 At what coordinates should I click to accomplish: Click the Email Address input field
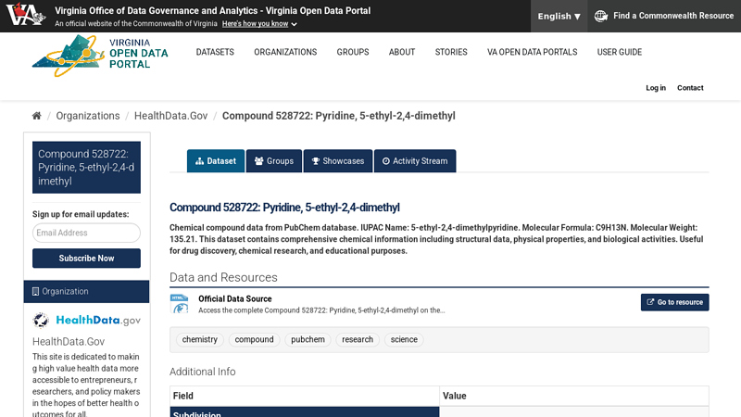[x=86, y=233]
